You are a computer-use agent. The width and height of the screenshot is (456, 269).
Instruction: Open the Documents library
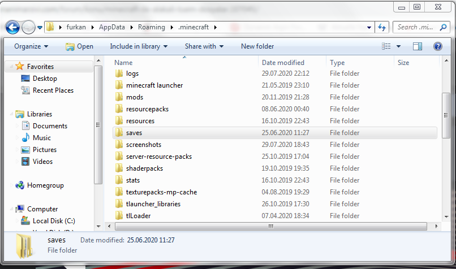[50, 126]
